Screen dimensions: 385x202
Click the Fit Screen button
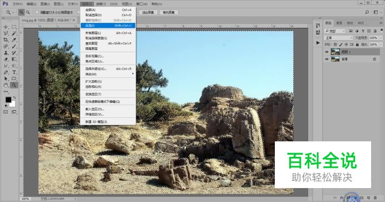[148, 12]
